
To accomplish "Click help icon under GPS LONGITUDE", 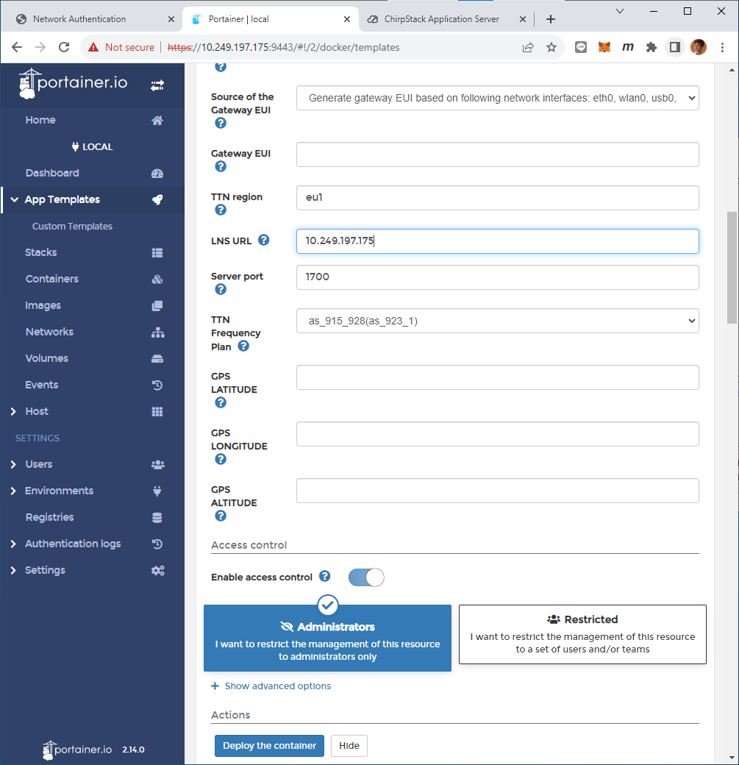I will (221, 460).
